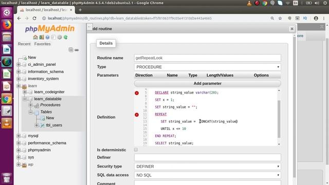Open the Security type DEFINER dropdown
329x185 pixels.
[x=208, y=166]
